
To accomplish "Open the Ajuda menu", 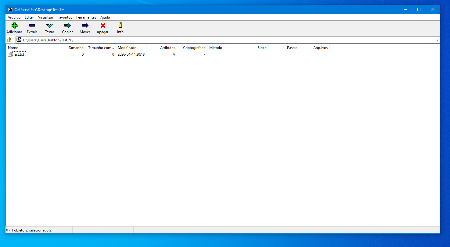I will (105, 17).
